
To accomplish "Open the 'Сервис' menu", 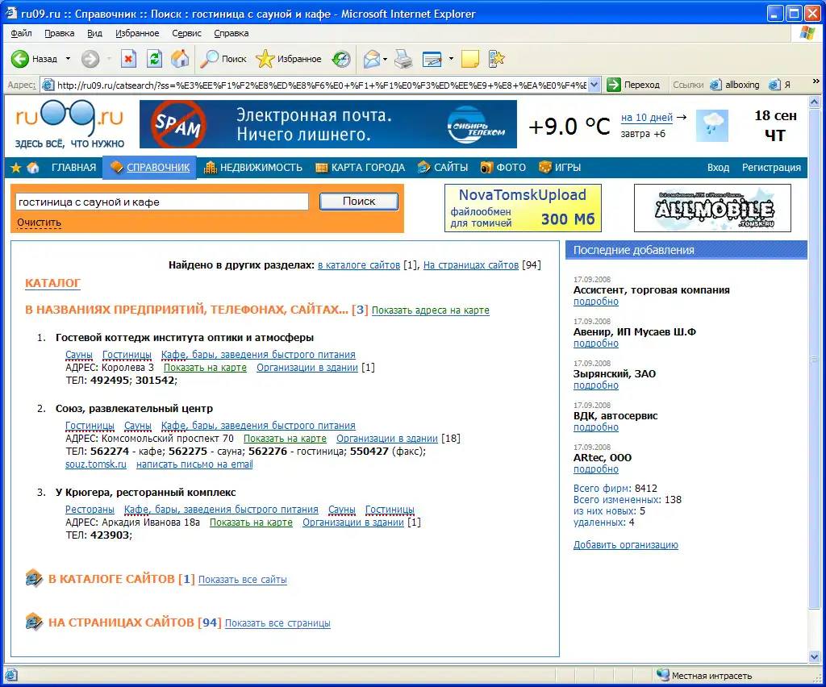I will [x=187, y=33].
